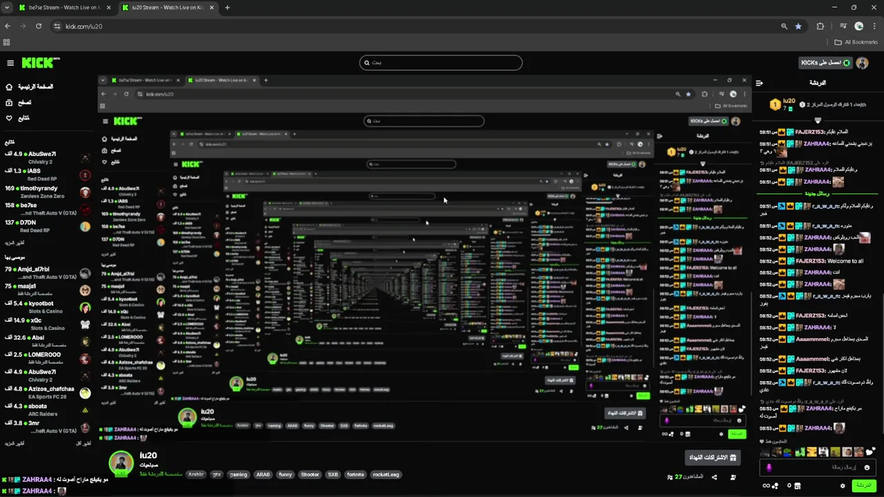Open chat settings gear
The image size is (884, 497).
(843, 486)
